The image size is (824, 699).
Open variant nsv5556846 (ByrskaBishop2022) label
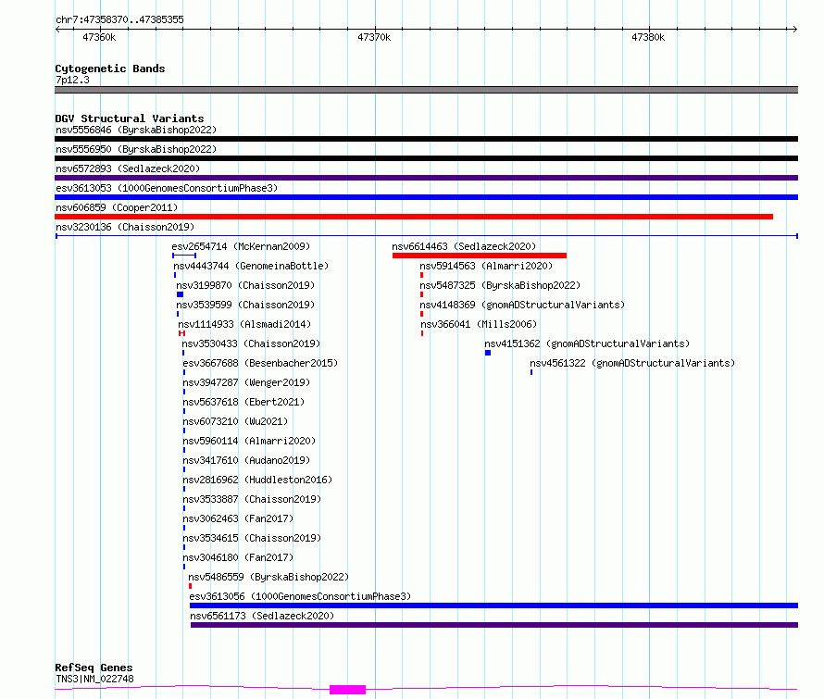coord(136,130)
